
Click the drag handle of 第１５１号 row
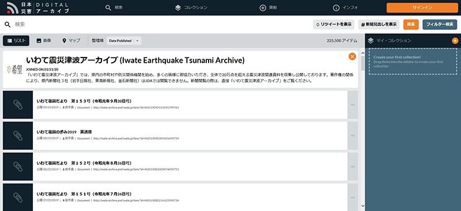click(x=353, y=197)
